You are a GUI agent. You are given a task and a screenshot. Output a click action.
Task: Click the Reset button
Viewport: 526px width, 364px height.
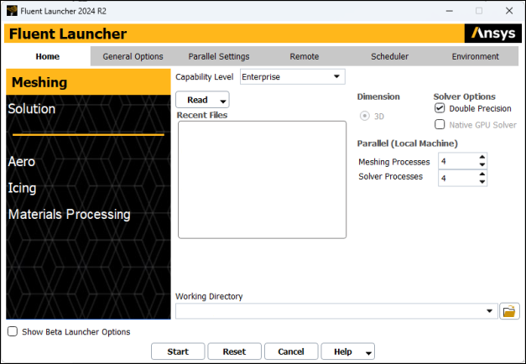(235, 351)
